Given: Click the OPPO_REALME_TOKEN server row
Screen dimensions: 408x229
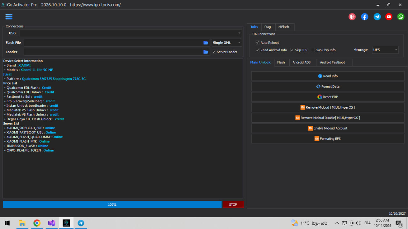Looking at the screenshot, I should pyautogui.click(x=29, y=150).
